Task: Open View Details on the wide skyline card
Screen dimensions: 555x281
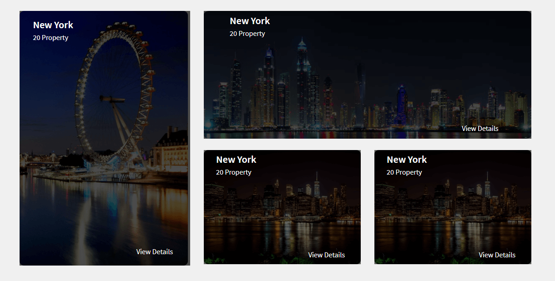Action: tap(480, 128)
